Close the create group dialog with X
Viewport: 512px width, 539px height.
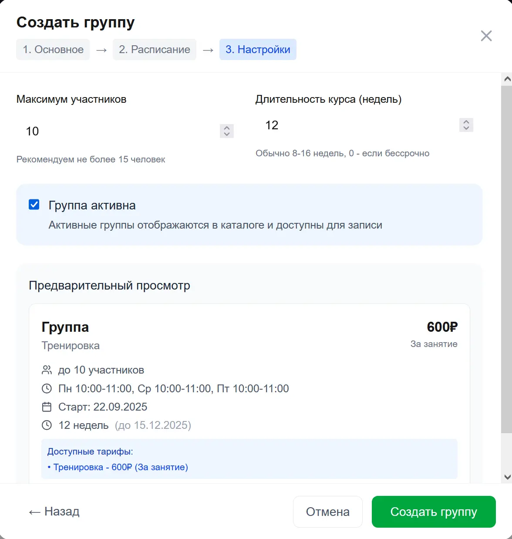(x=486, y=36)
